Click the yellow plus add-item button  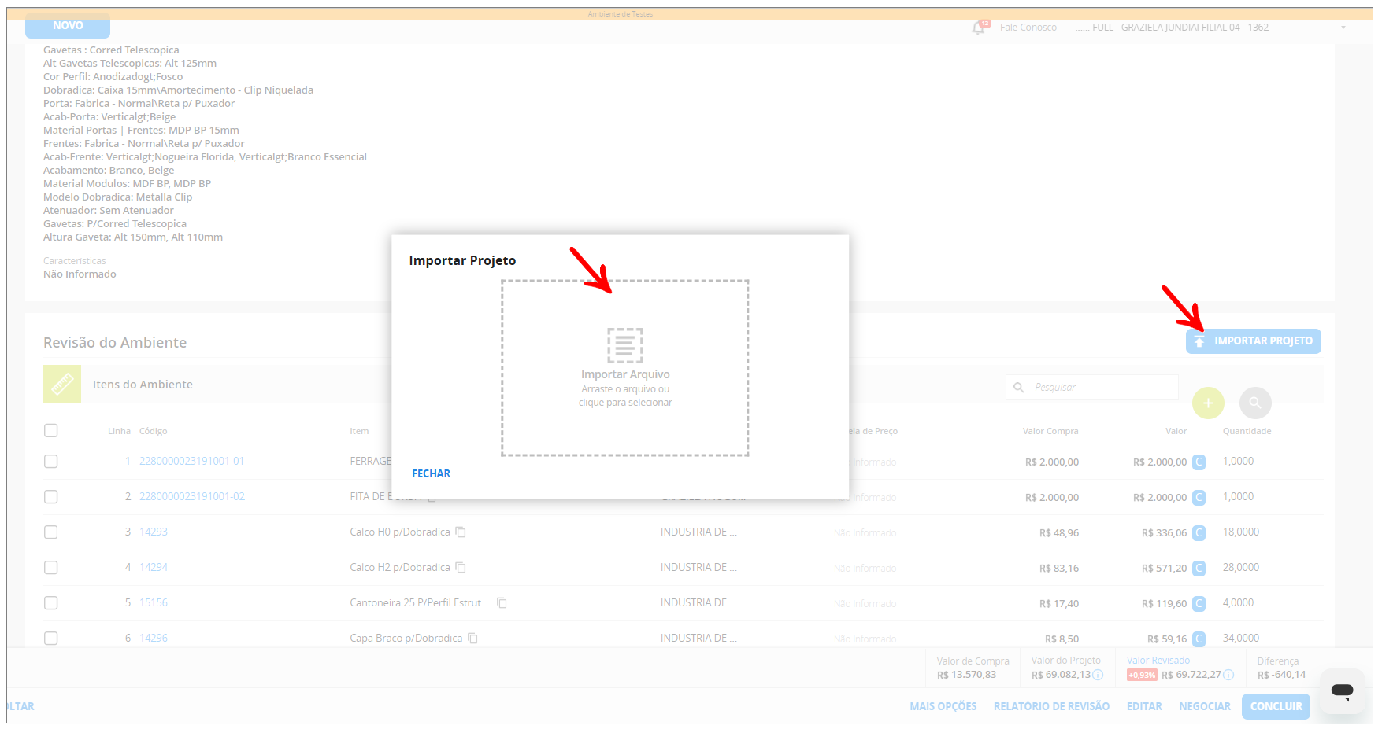pyautogui.click(x=1208, y=403)
